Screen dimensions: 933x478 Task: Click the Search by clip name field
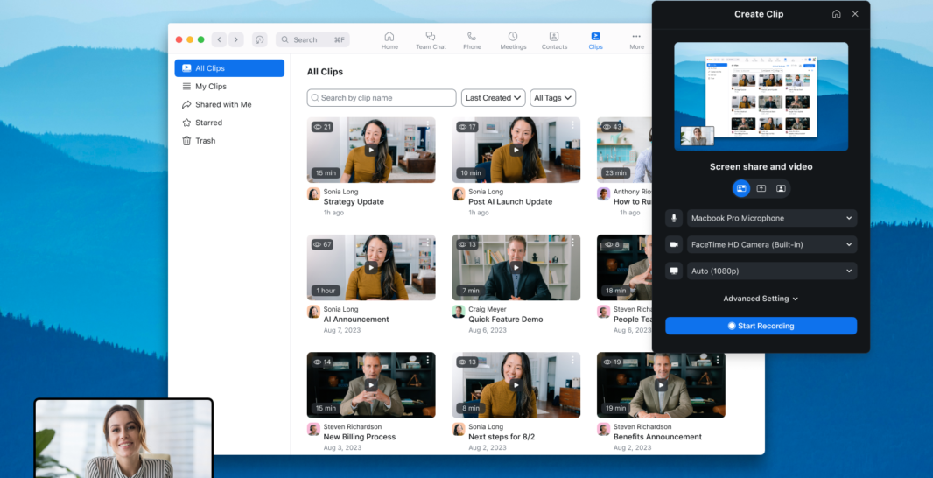click(382, 98)
